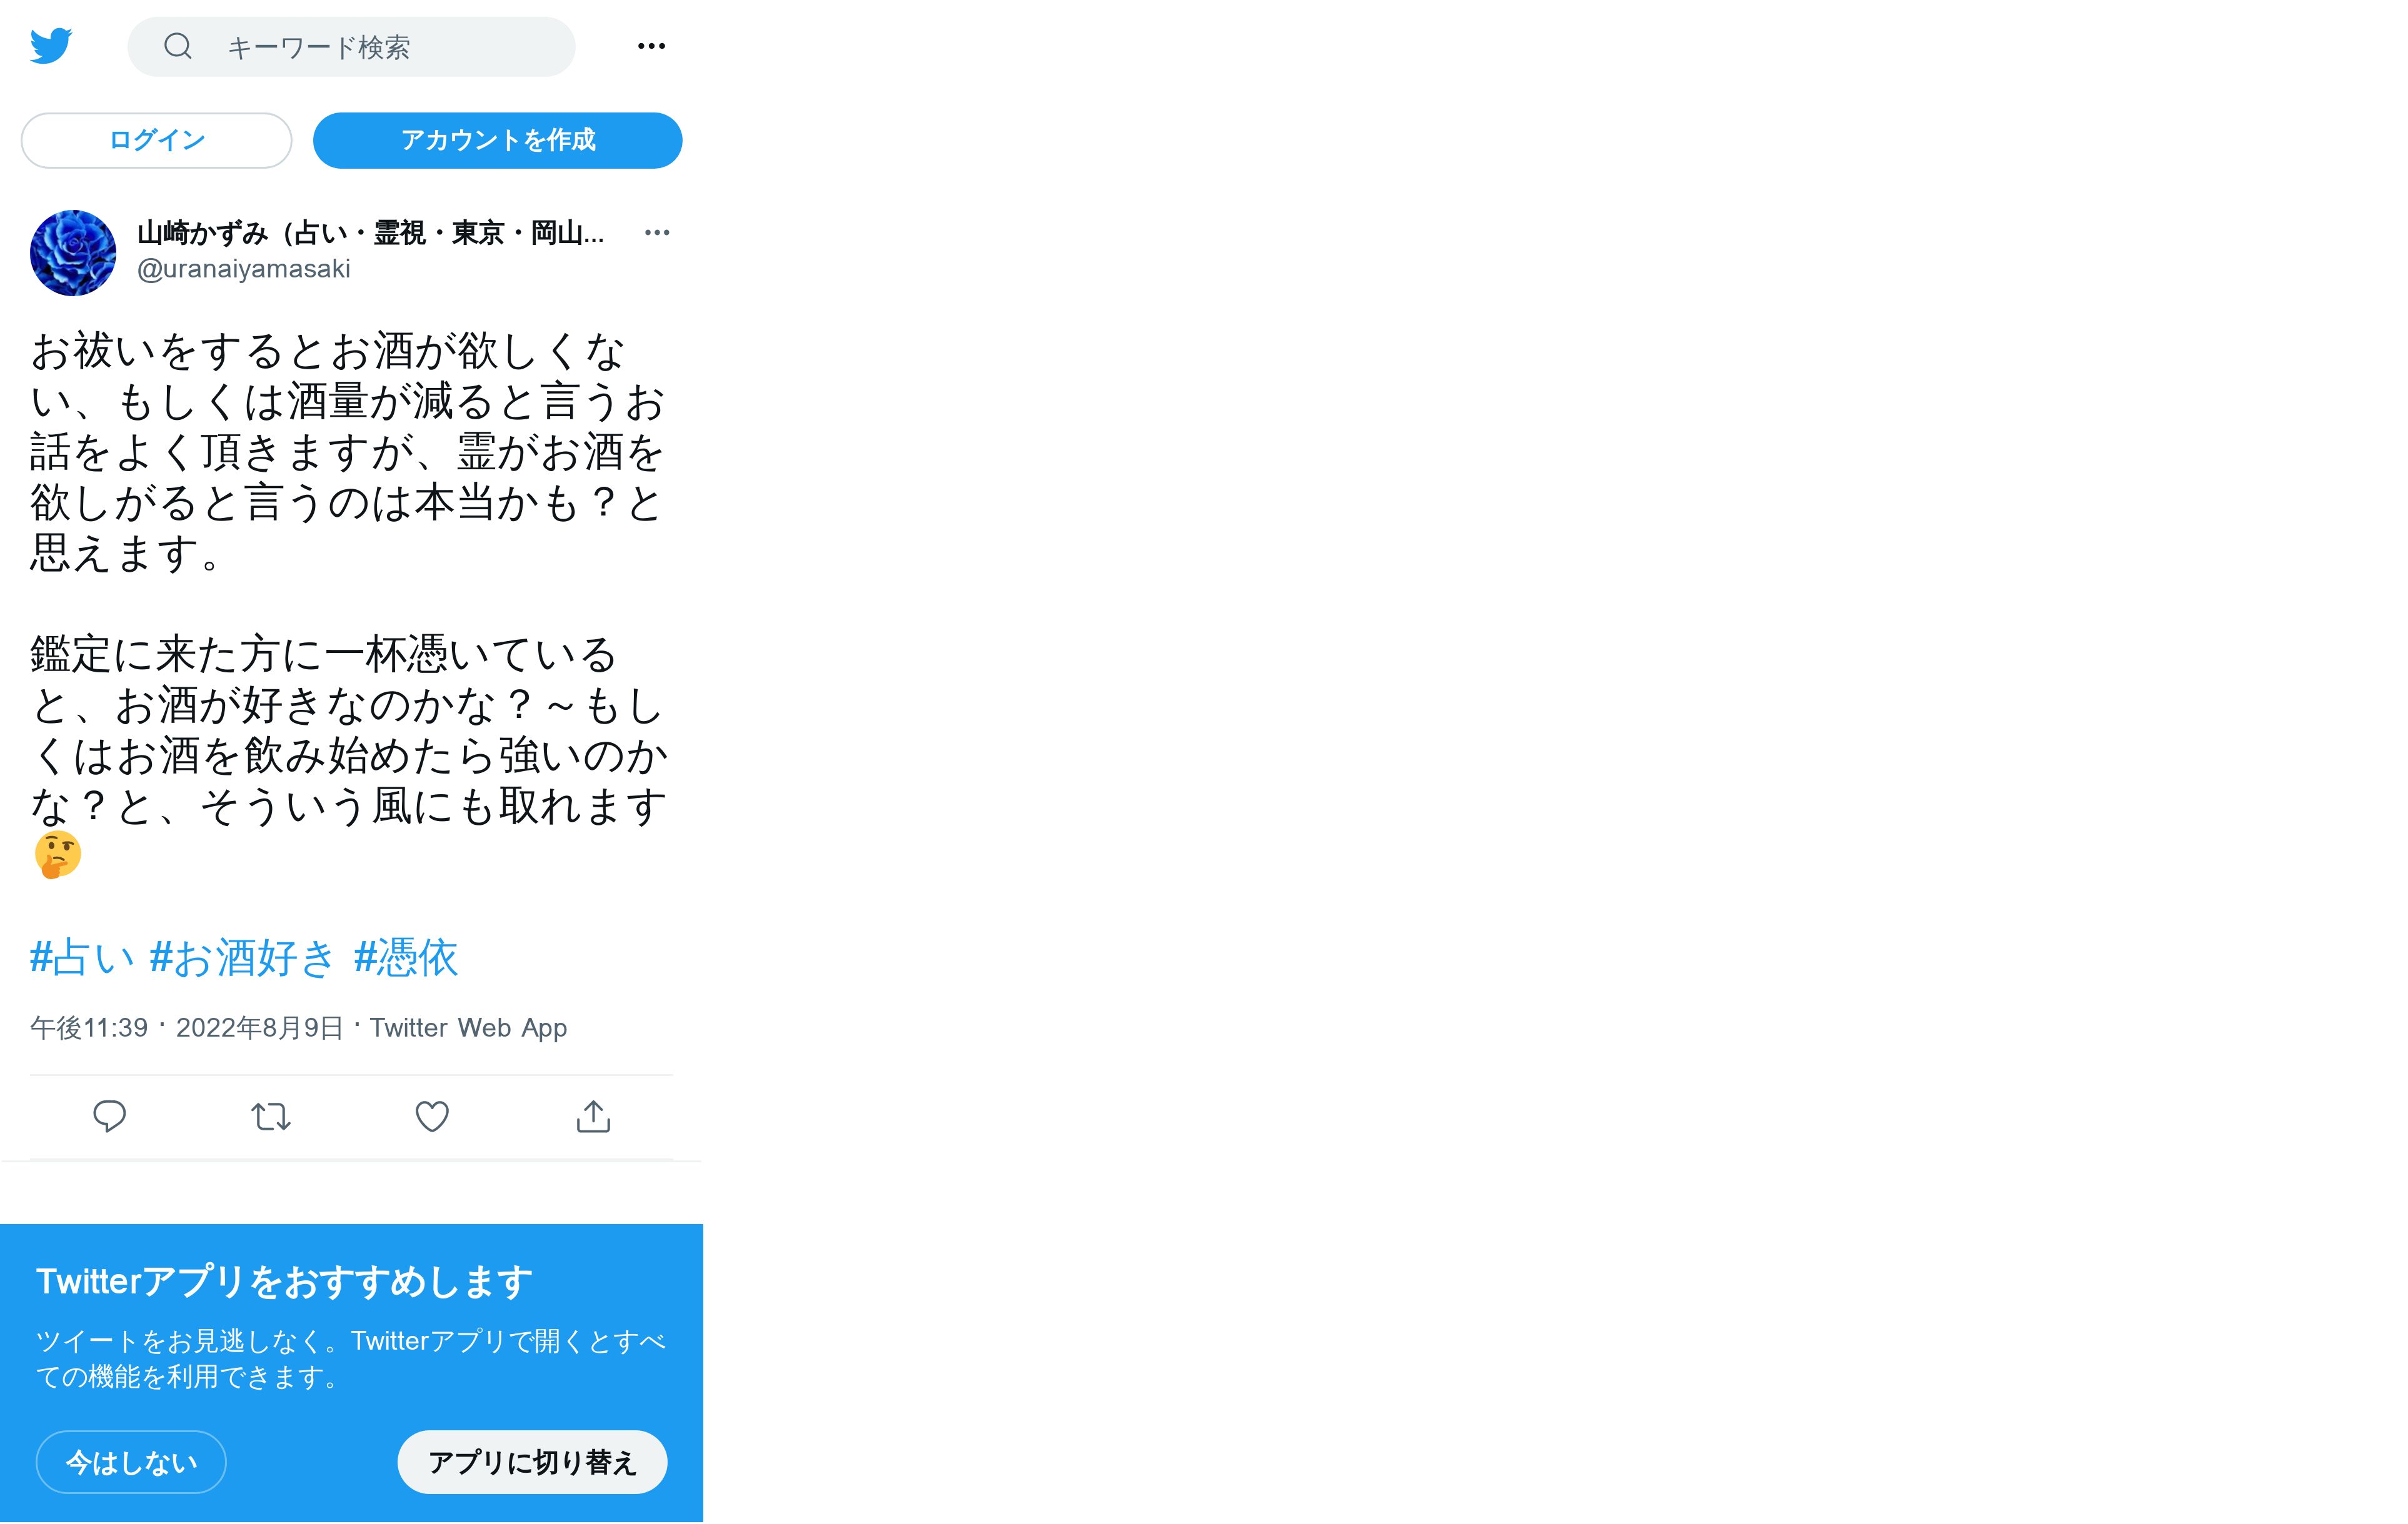Click the @uranaiyamasaki handle

[244, 269]
